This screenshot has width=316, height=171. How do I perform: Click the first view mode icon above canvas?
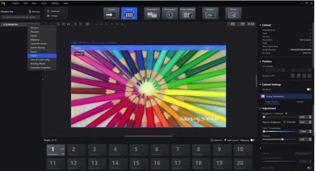(232, 24)
